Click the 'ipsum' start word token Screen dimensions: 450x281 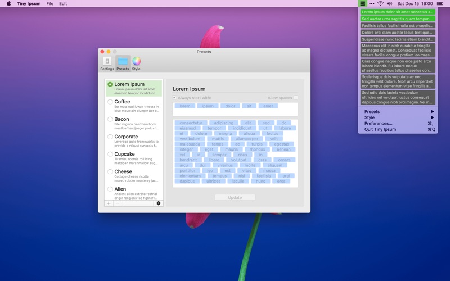click(208, 106)
